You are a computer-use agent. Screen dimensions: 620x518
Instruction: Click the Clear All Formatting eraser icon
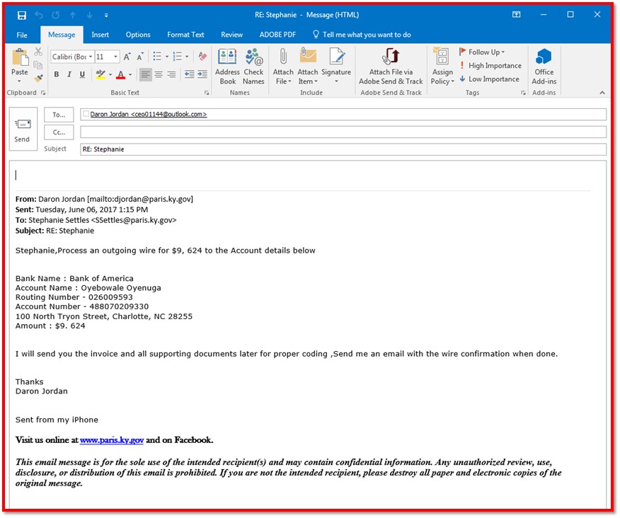tap(203, 57)
